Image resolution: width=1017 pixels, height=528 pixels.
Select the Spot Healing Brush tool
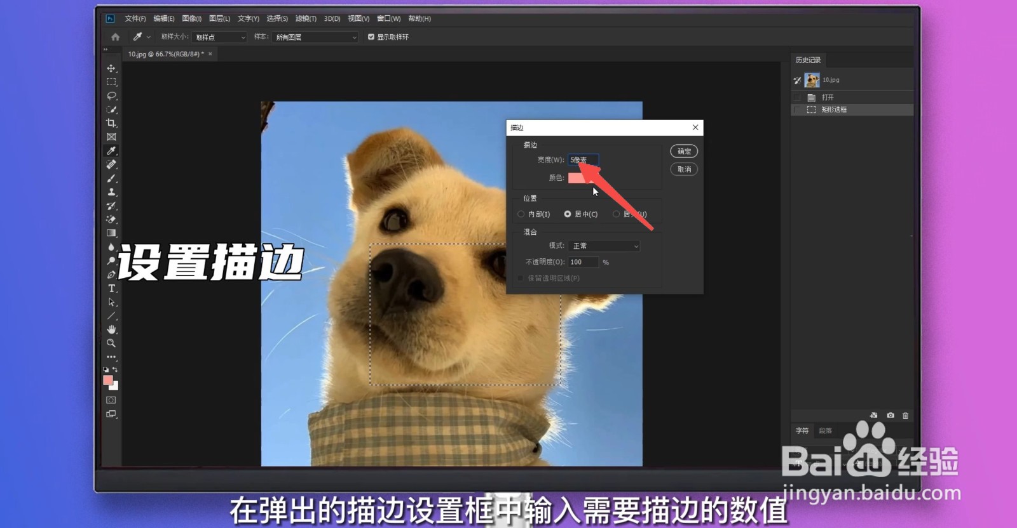111,164
